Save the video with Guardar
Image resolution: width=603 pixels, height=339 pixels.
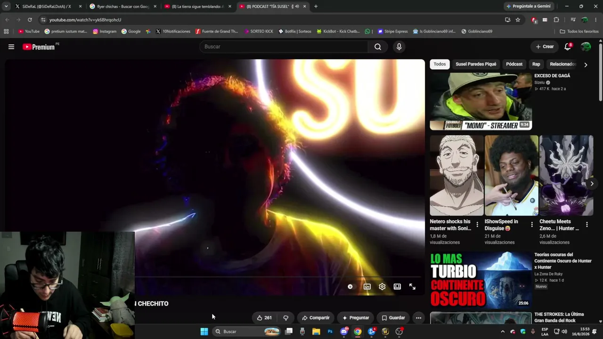point(393,318)
